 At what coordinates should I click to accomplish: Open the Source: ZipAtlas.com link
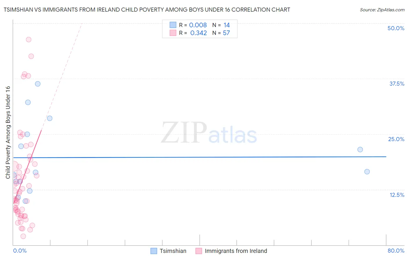coord(382,10)
